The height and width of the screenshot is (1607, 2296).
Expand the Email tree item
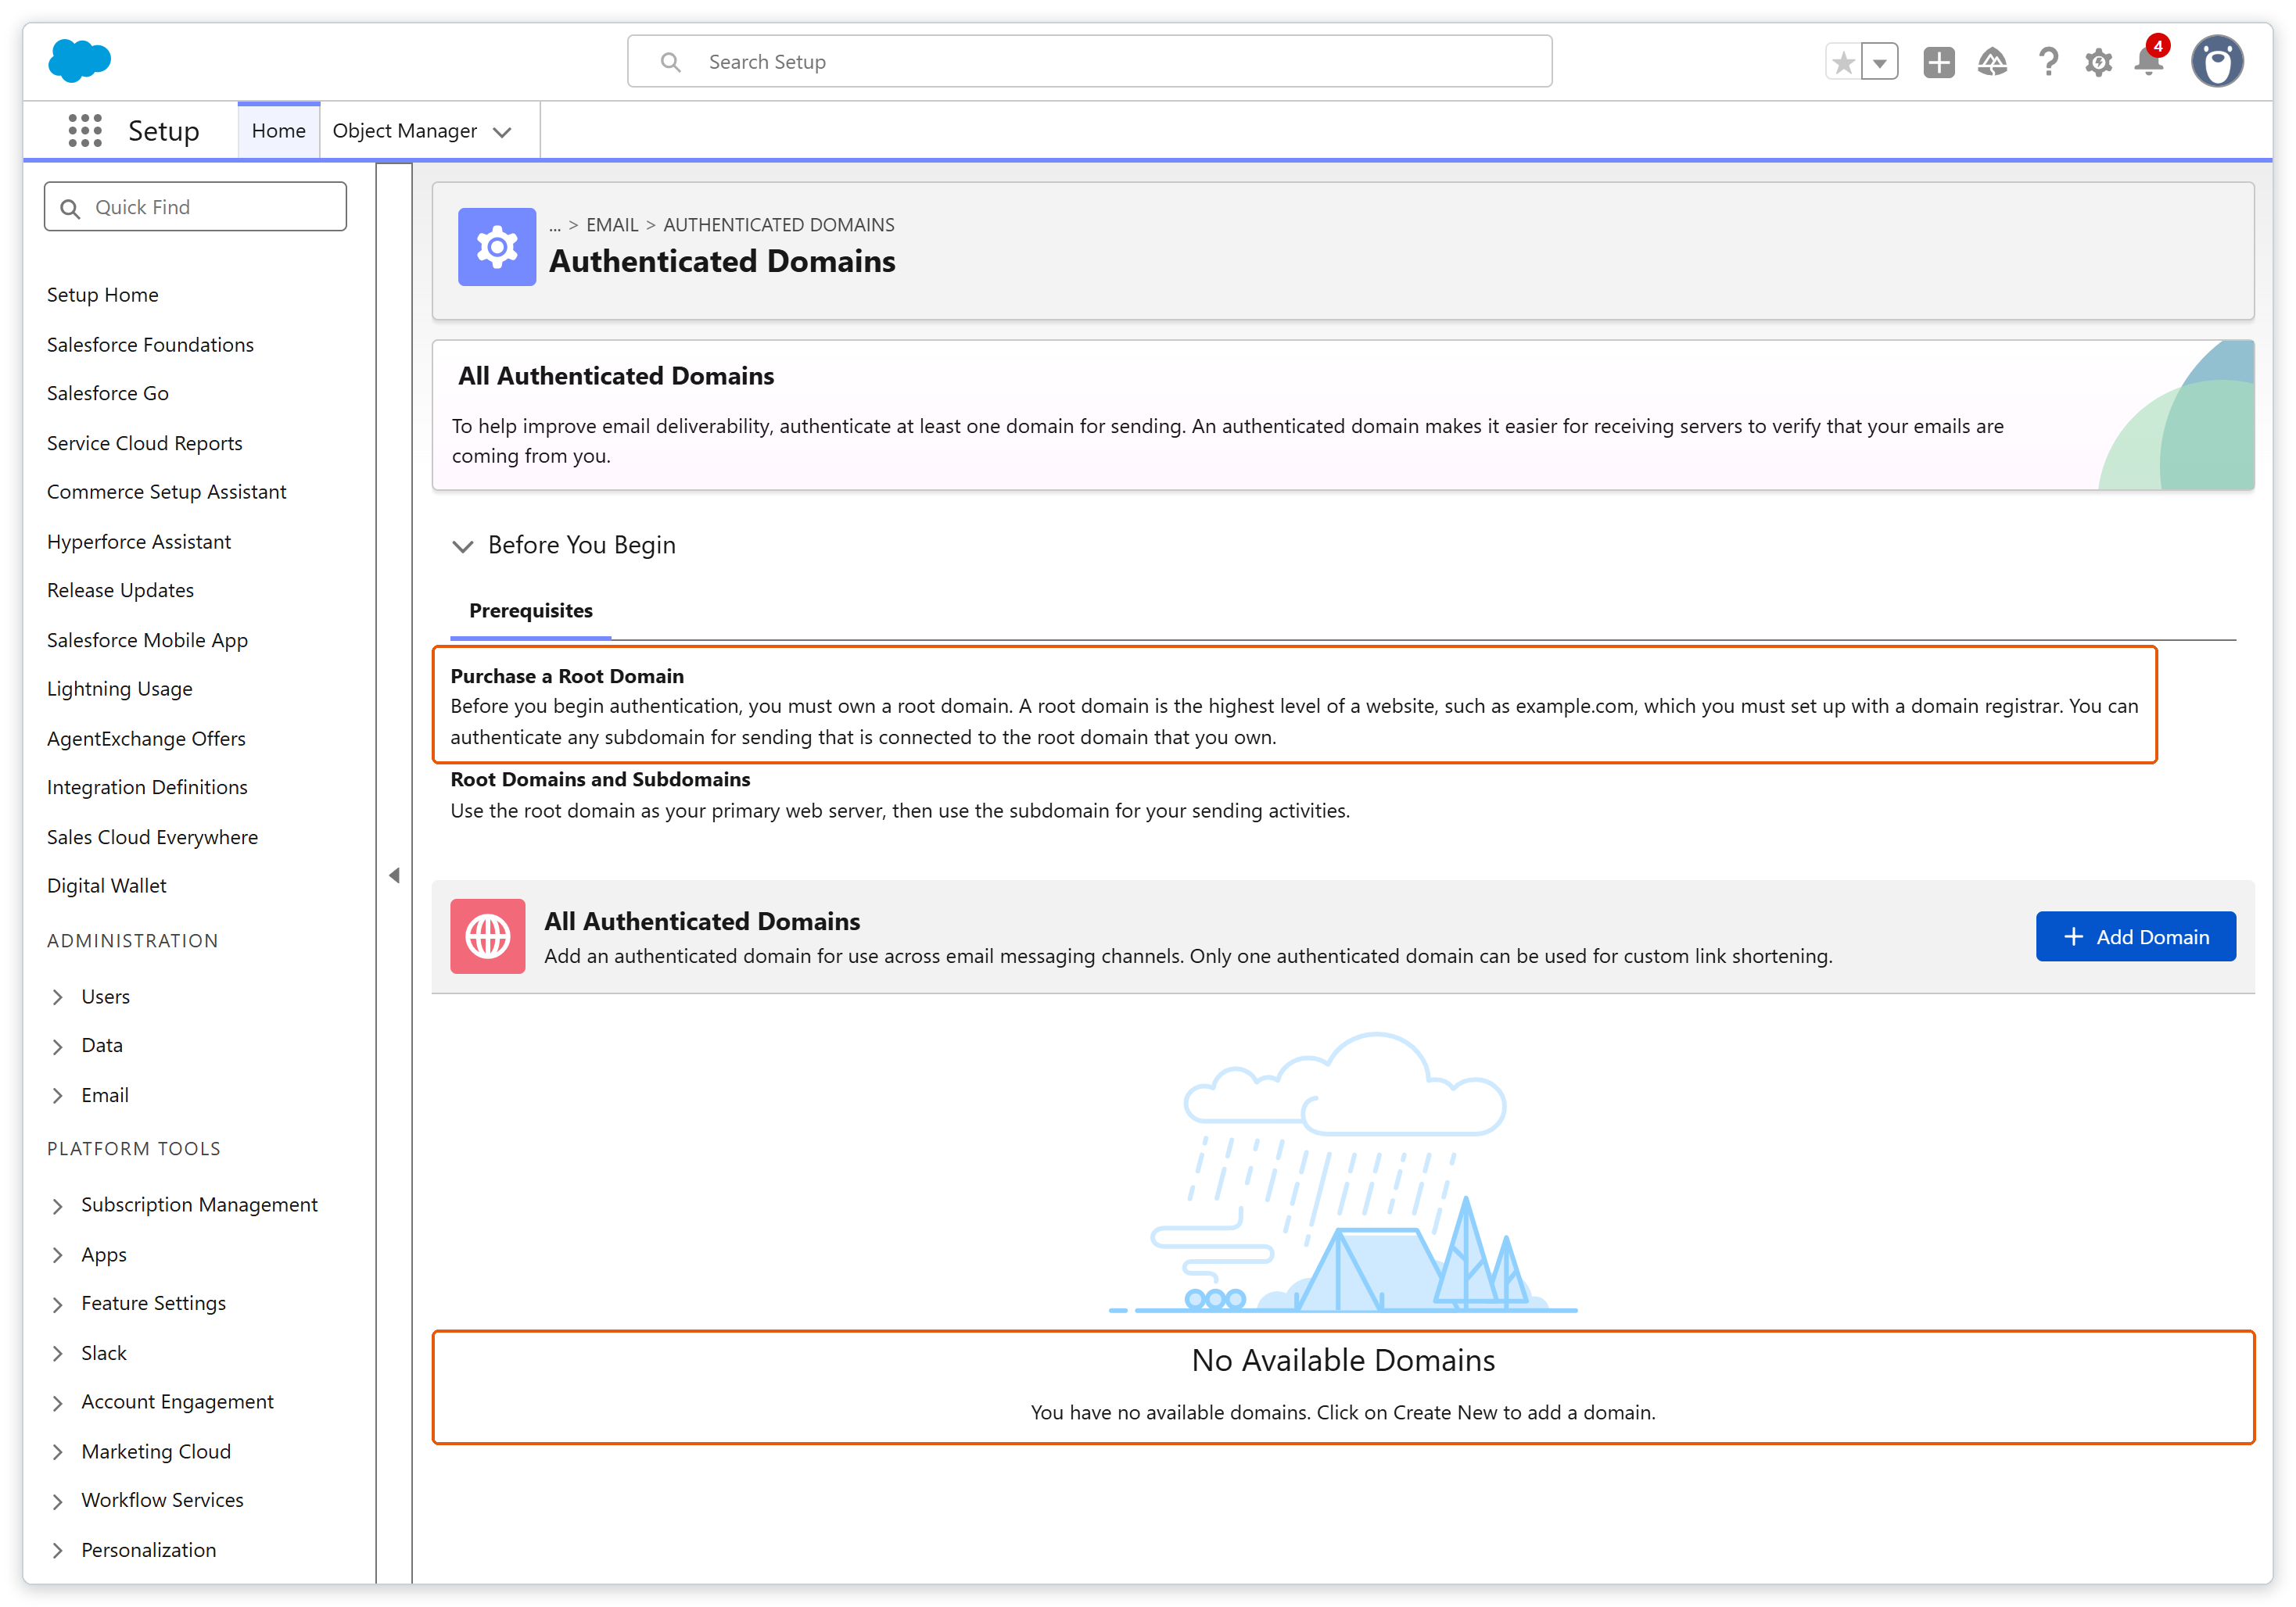click(x=58, y=1097)
